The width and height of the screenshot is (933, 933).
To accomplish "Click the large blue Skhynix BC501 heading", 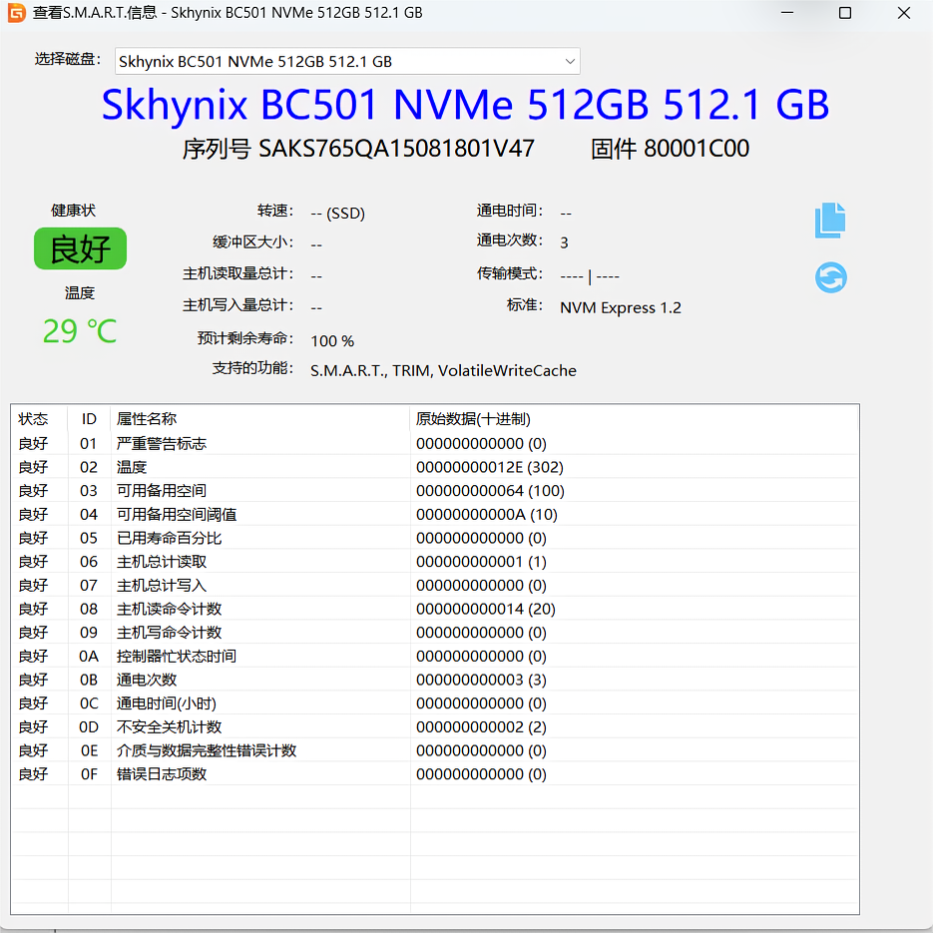I will point(465,105).
